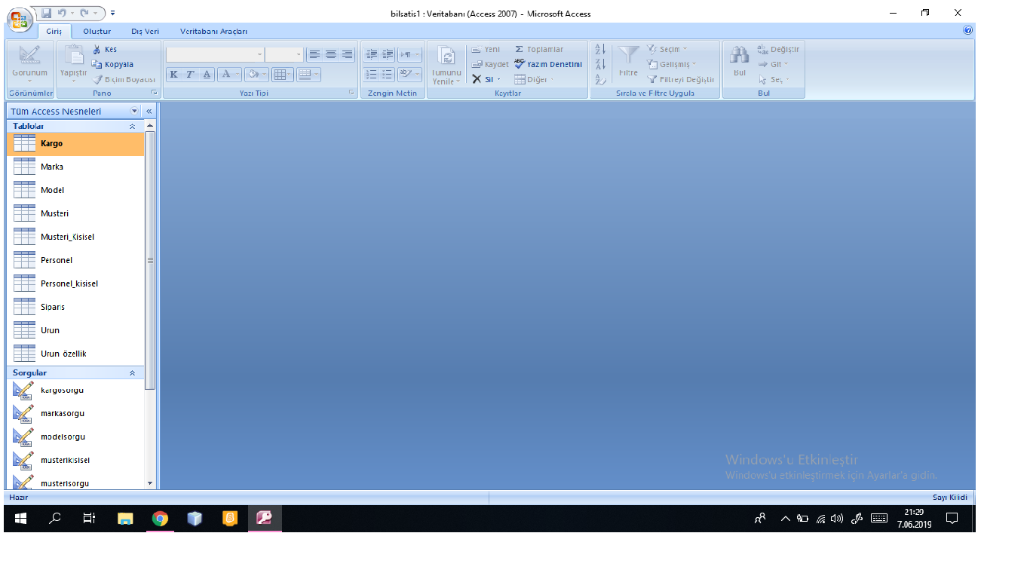Toggle Filtreyi Değiştir filter switch
The width and height of the screenshot is (1030, 579).
681,80
